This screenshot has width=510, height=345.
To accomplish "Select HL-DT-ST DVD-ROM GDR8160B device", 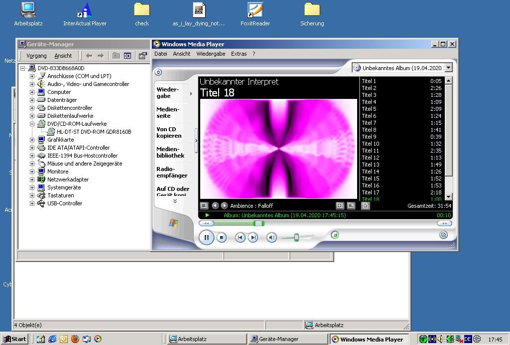I will [94, 132].
